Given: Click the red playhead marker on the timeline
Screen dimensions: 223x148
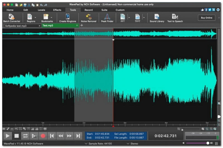Looking at the screenshot, I should pos(113,126).
